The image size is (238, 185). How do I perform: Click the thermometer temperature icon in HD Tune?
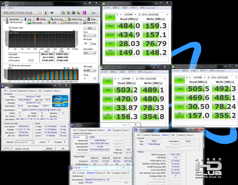45,13
